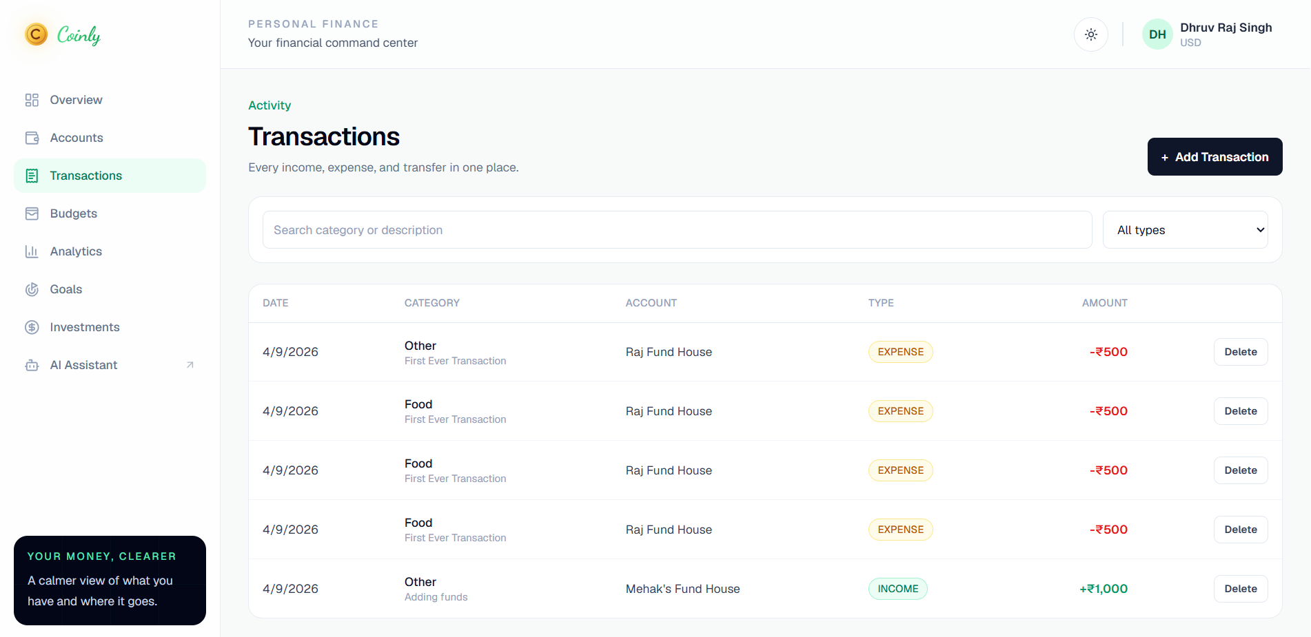
Task: Click the Investments dollar icon
Action: coord(32,327)
